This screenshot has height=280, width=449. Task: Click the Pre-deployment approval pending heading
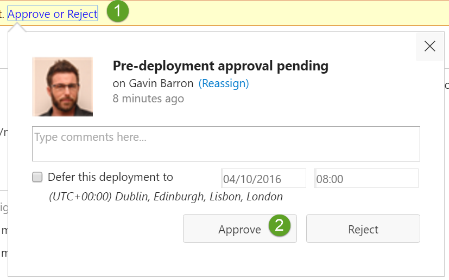click(220, 66)
